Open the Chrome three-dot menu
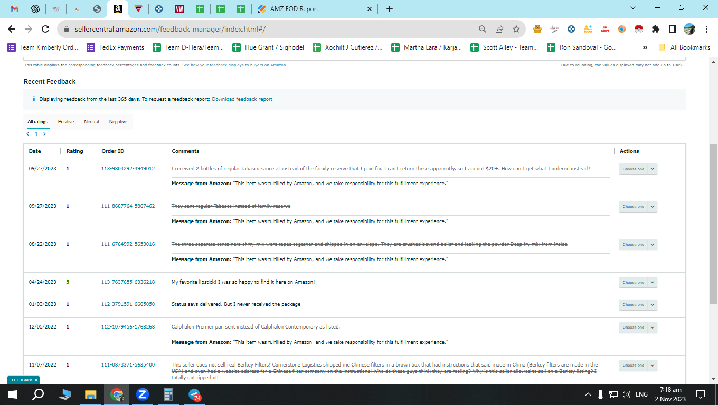Image resolution: width=718 pixels, height=405 pixels. coord(706,29)
